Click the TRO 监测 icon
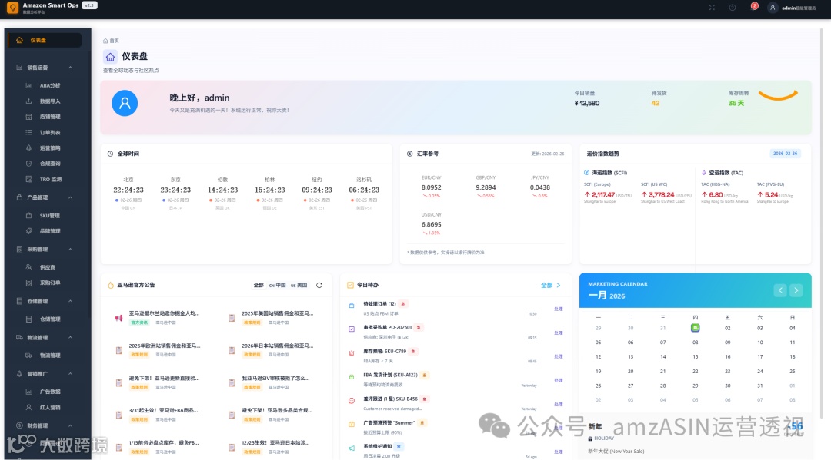Screen dimensions: 831x460 point(28,179)
